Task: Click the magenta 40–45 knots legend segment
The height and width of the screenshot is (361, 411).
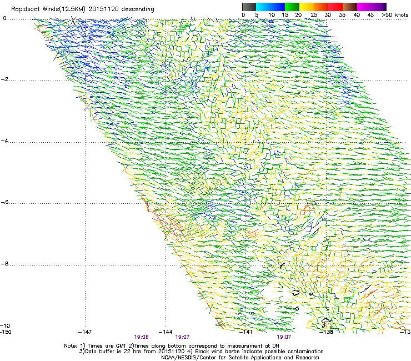Action: tap(364, 7)
